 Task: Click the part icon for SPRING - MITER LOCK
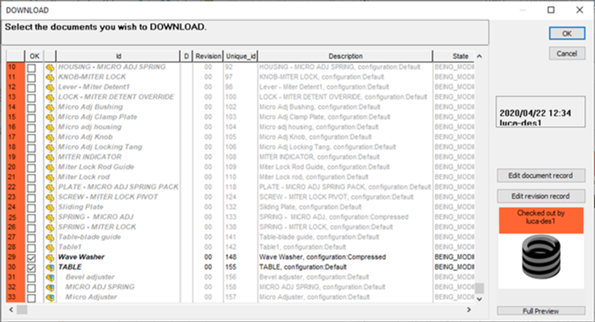(x=49, y=227)
